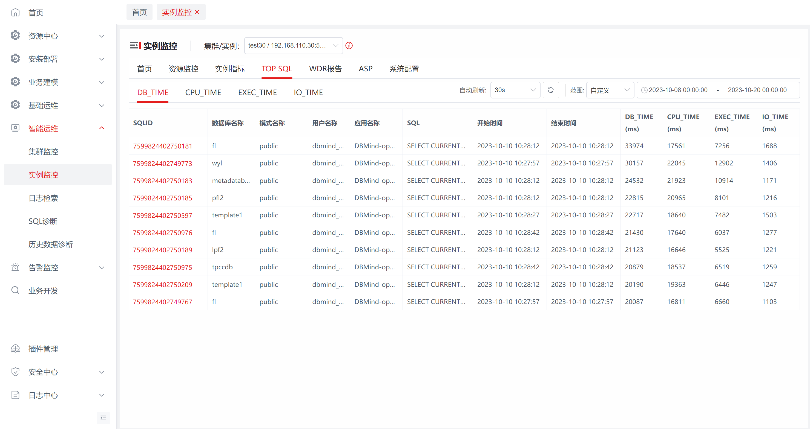Expand the 基础运维 menu chevron
The height and width of the screenshot is (429, 810).
[x=102, y=106]
